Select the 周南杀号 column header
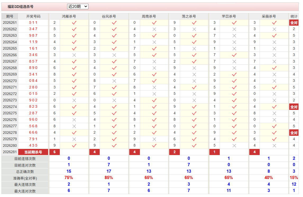 149,16
